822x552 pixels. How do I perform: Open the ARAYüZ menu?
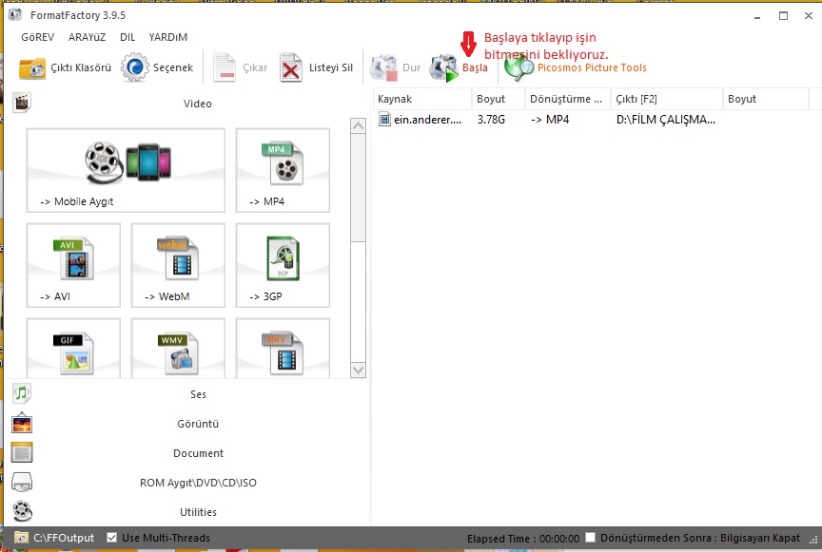tap(87, 37)
